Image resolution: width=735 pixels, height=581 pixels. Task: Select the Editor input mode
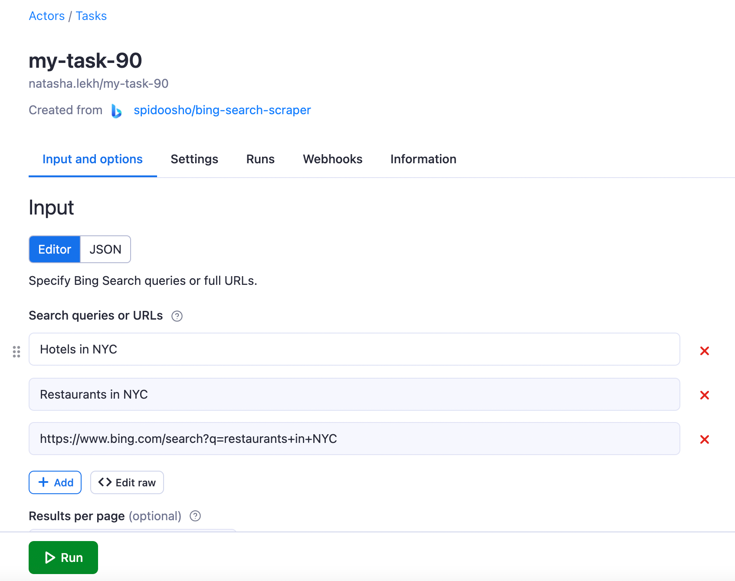pos(55,249)
